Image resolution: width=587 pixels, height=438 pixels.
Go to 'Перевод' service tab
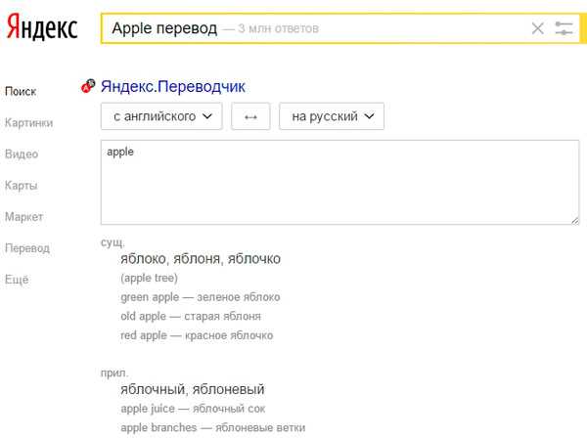pyautogui.click(x=26, y=247)
